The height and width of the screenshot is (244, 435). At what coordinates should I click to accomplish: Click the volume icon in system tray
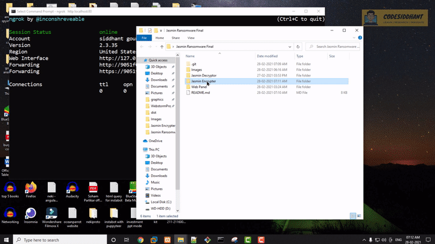(x=384, y=240)
